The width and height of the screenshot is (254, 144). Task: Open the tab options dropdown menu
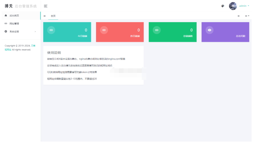(x=247, y=16)
